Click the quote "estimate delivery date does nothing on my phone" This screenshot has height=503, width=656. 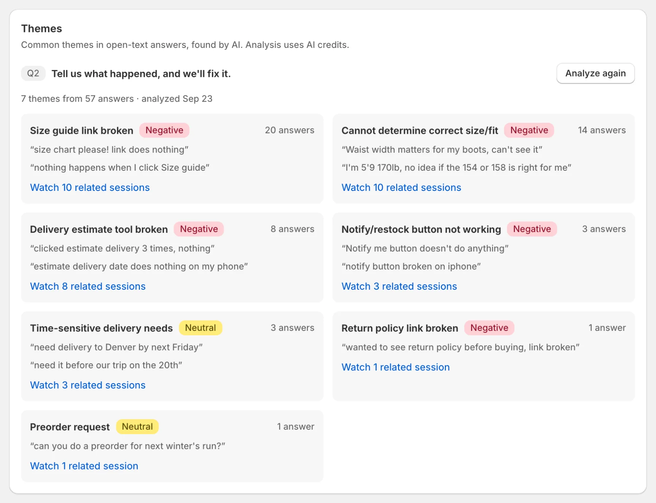(139, 266)
